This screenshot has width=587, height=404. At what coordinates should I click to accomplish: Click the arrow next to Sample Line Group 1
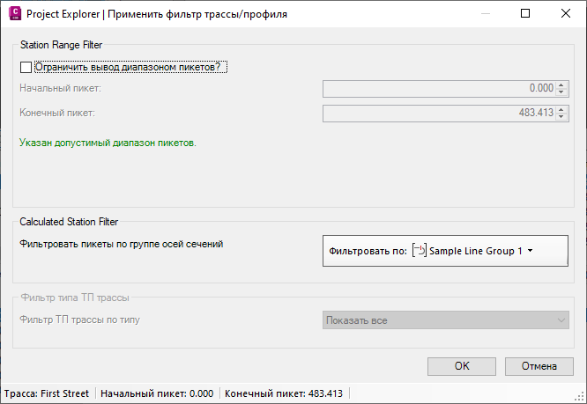pos(530,251)
